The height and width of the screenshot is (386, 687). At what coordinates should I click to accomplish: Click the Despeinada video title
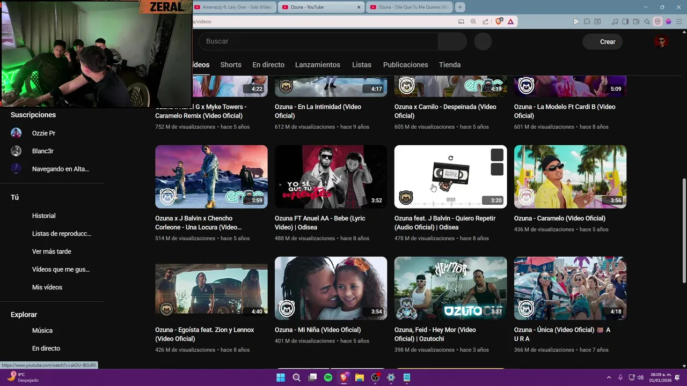pyautogui.click(x=445, y=111)
